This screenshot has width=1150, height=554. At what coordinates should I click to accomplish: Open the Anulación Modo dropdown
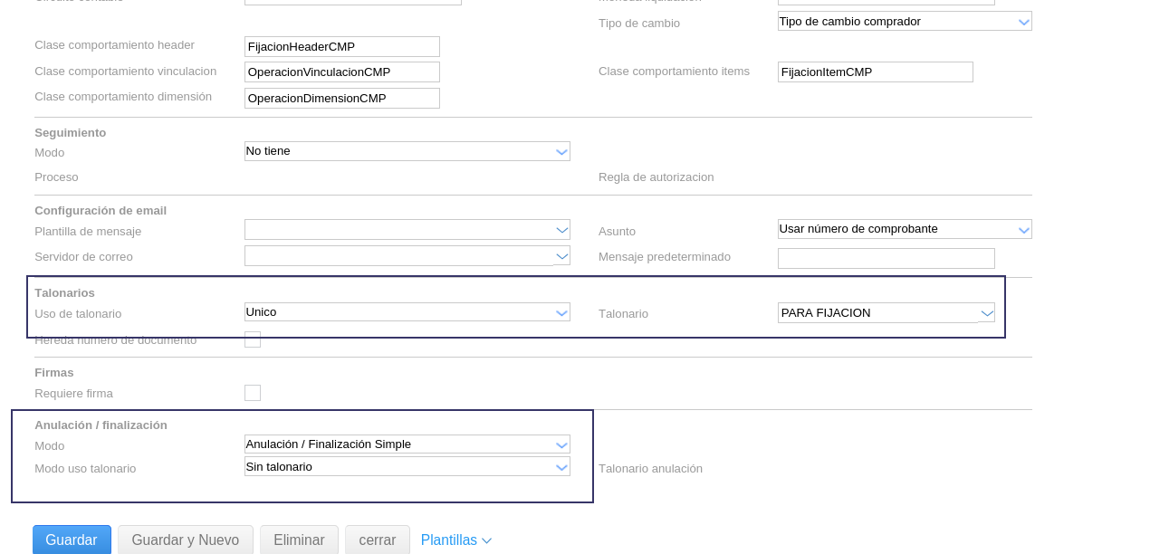click(407, 444)
